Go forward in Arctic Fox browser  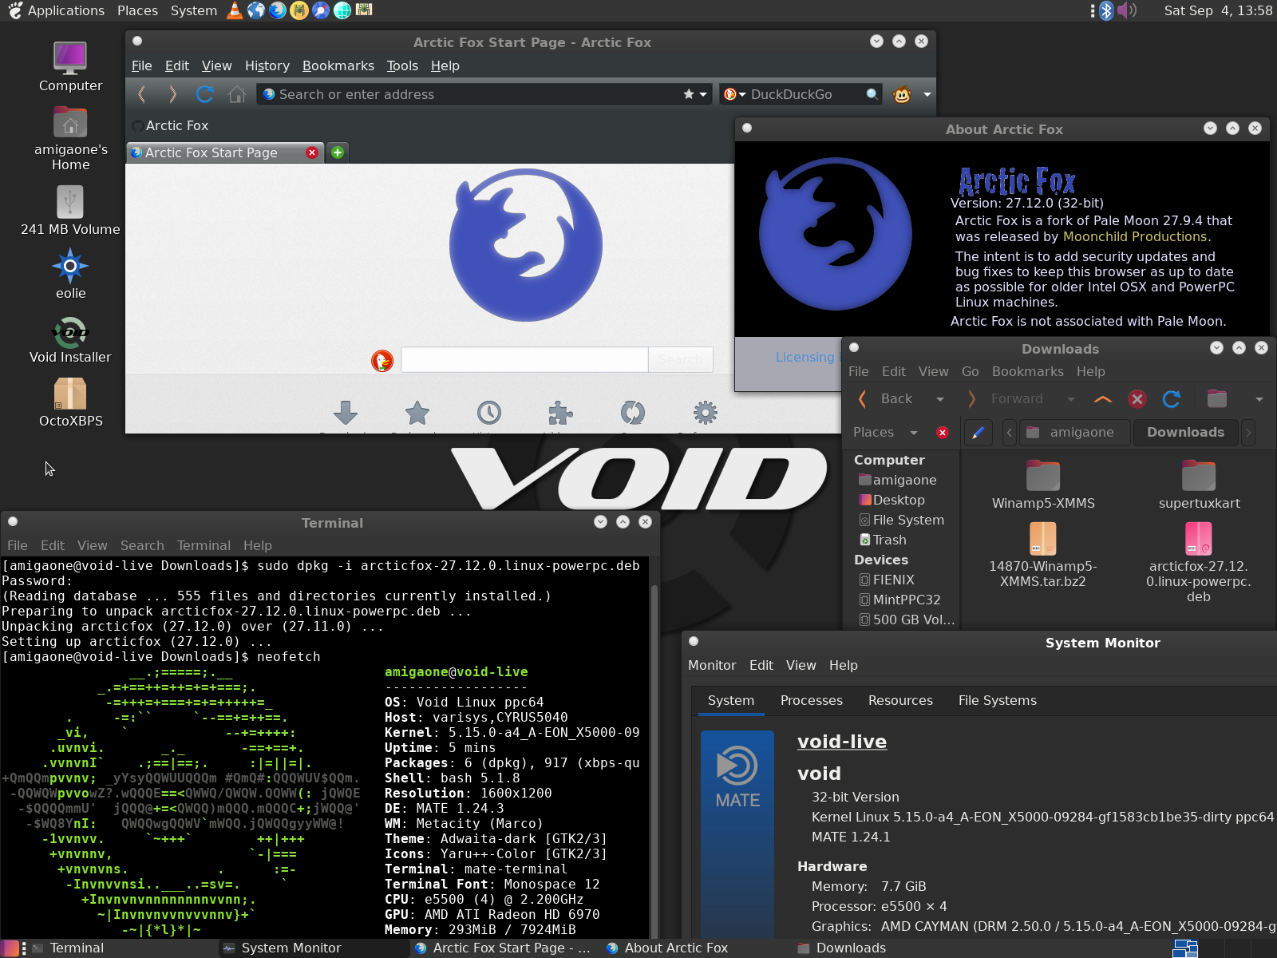pos(172,94)
